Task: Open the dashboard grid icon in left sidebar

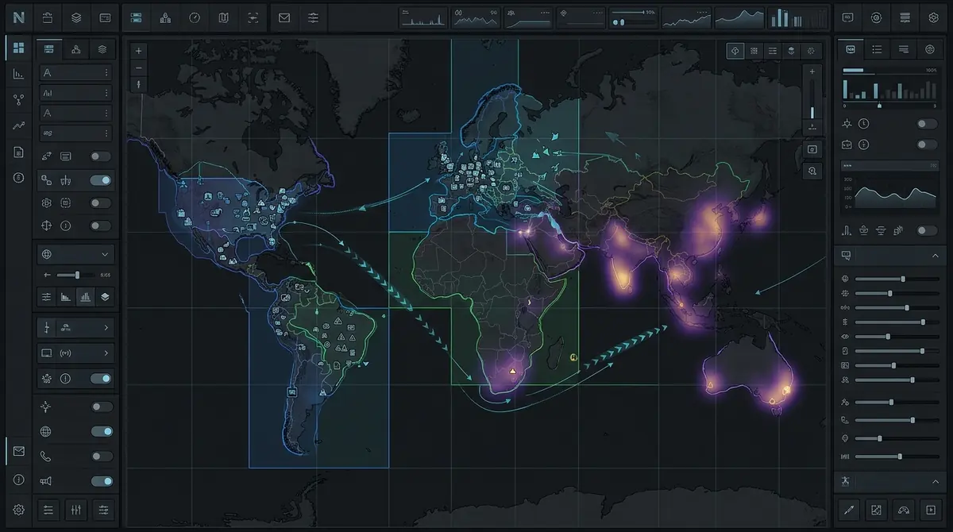Action: coord(18,48)
